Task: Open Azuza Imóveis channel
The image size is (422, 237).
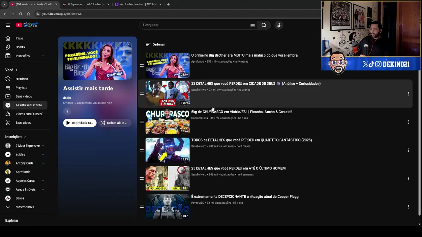Action: (x=26, y=190)
